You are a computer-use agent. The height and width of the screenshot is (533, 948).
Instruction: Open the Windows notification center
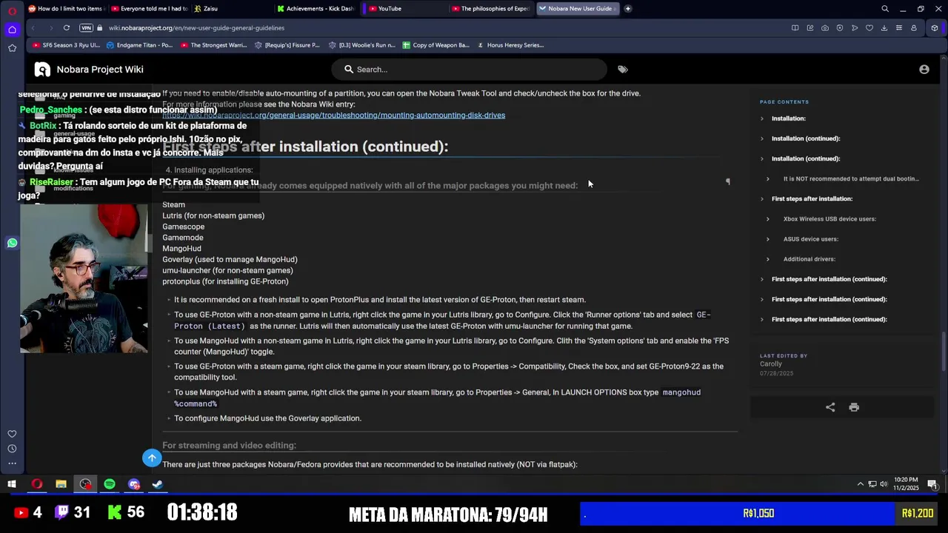click(x=932, y=484)
